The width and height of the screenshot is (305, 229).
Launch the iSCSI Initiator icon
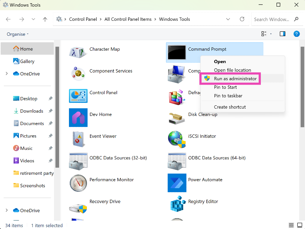(177, 139)
